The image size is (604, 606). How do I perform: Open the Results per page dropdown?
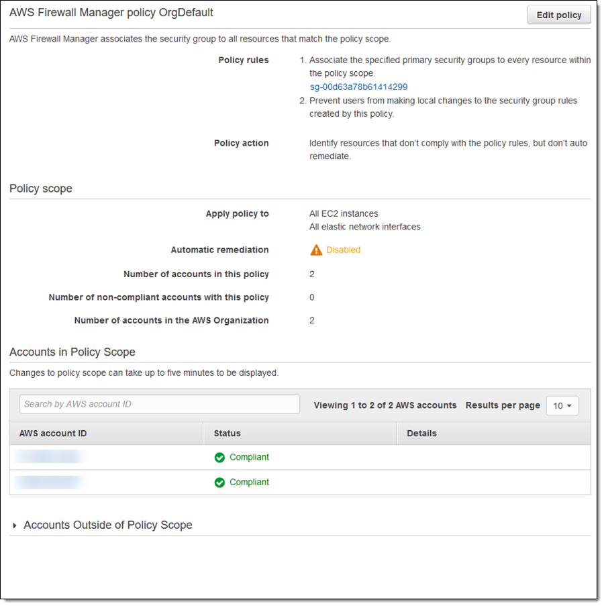[562, 405]
